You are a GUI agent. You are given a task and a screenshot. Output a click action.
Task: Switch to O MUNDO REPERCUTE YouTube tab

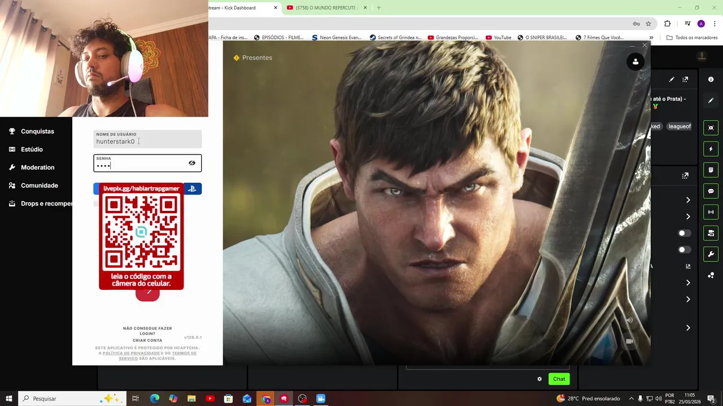[326, 8]
